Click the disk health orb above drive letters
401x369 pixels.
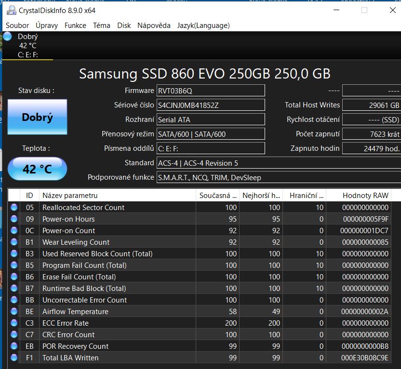coord(8,37)
